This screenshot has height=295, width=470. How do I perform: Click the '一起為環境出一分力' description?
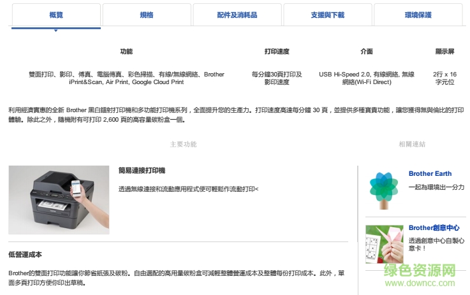(x=436, y=187)
